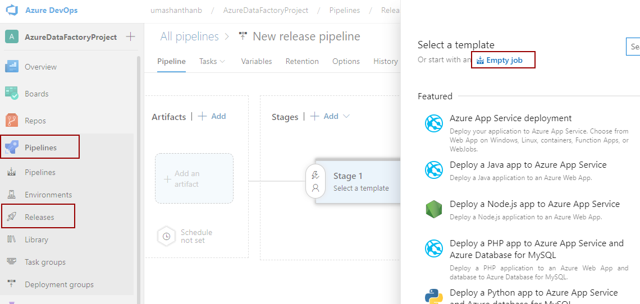Open Repos from the sidebar label
This screenshot has width=640, height=304.
coord(35,121)
